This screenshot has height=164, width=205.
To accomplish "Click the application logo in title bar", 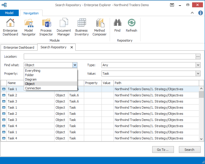I will pos(4,5).
